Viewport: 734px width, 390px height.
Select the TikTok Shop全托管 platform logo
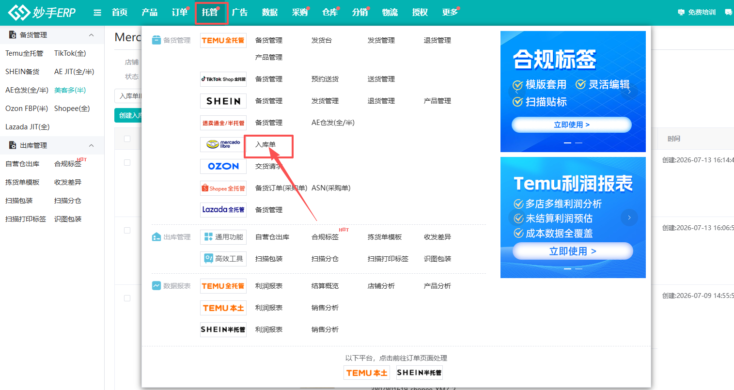(223, 79)
